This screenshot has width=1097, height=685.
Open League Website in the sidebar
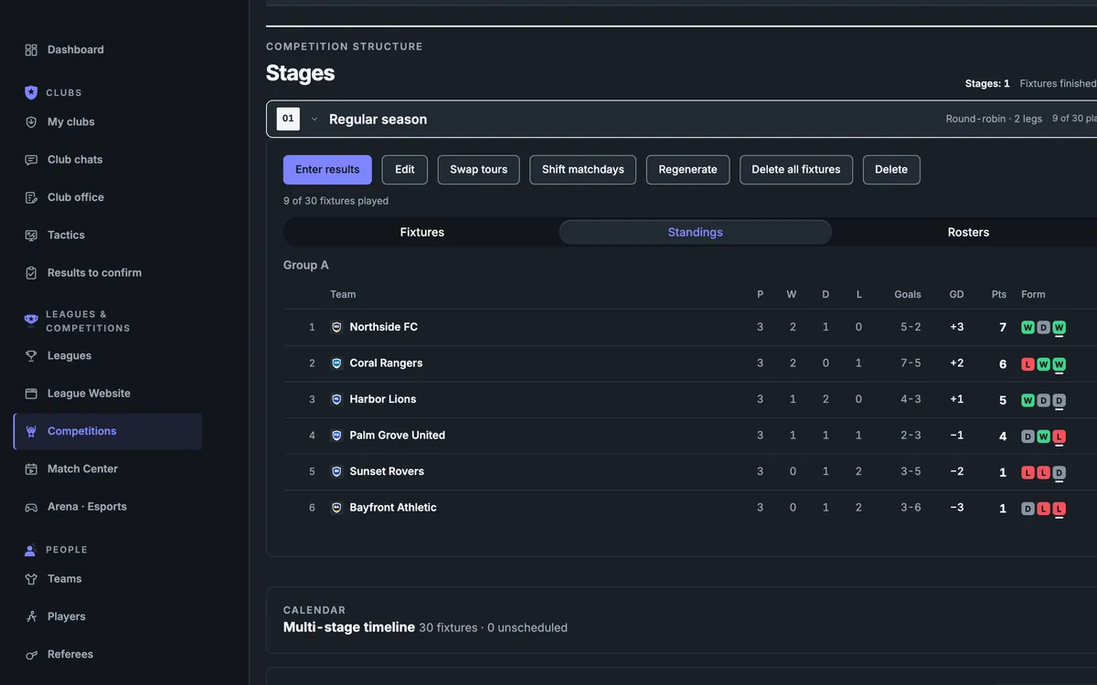(x=108, y=394)
